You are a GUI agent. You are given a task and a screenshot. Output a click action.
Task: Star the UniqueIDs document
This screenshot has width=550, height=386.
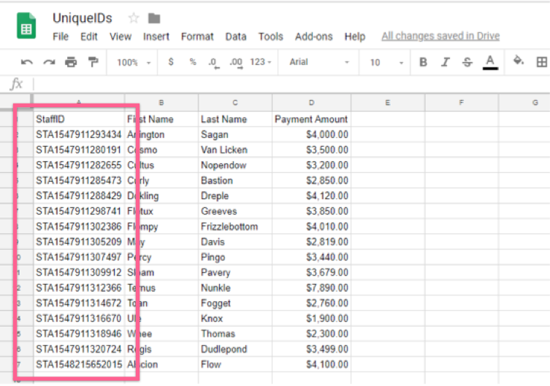tap(134, 18)
